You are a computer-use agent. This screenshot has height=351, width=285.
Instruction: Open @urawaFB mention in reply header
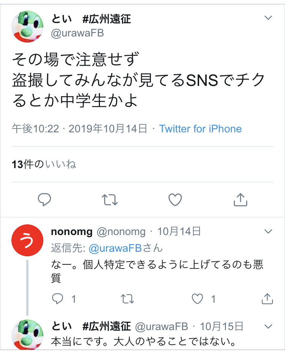[x=115, y=248]
